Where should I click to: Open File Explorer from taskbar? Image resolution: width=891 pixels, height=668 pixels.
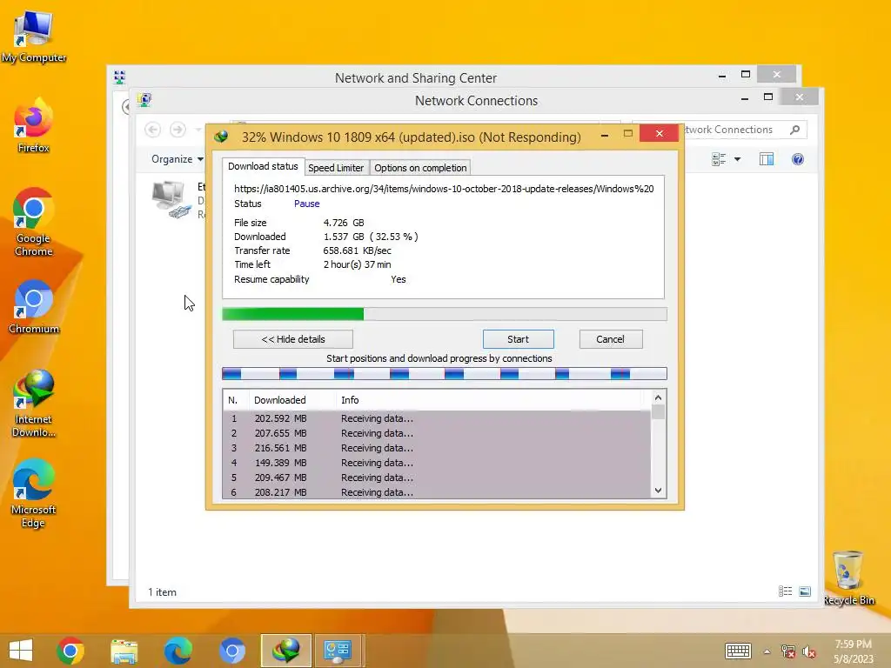click(124, 651)
